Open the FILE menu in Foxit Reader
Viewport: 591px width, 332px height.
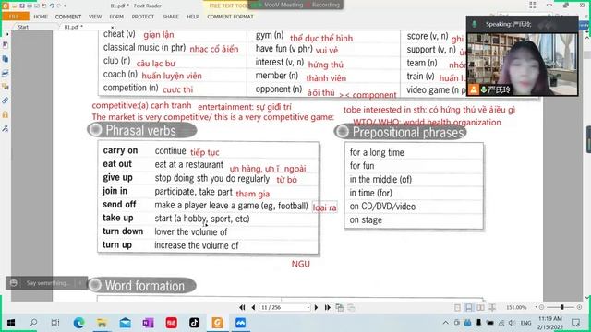point(15,17)
